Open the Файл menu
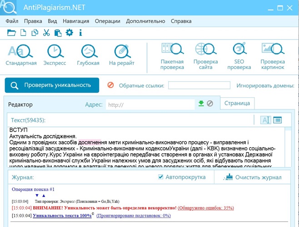The image size is (299, 227). click(12, 21)
